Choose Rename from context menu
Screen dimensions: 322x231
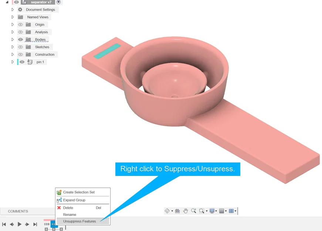click(x=83, y=215)
